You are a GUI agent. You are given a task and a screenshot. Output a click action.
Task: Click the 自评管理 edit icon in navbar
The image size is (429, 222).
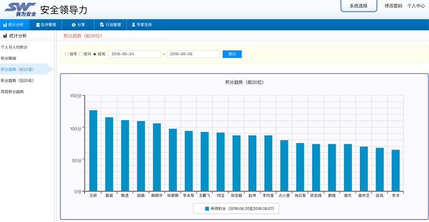pyautogui.click(x=38, y=25)
